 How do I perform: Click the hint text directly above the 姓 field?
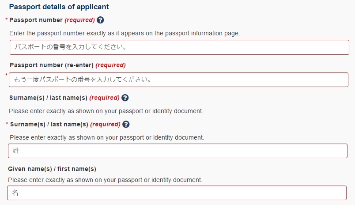pos(107,137)
